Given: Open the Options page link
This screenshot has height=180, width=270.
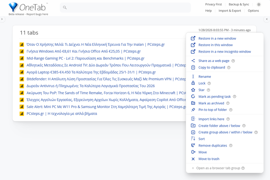Looking at the screenshot, I should point(253,11).
